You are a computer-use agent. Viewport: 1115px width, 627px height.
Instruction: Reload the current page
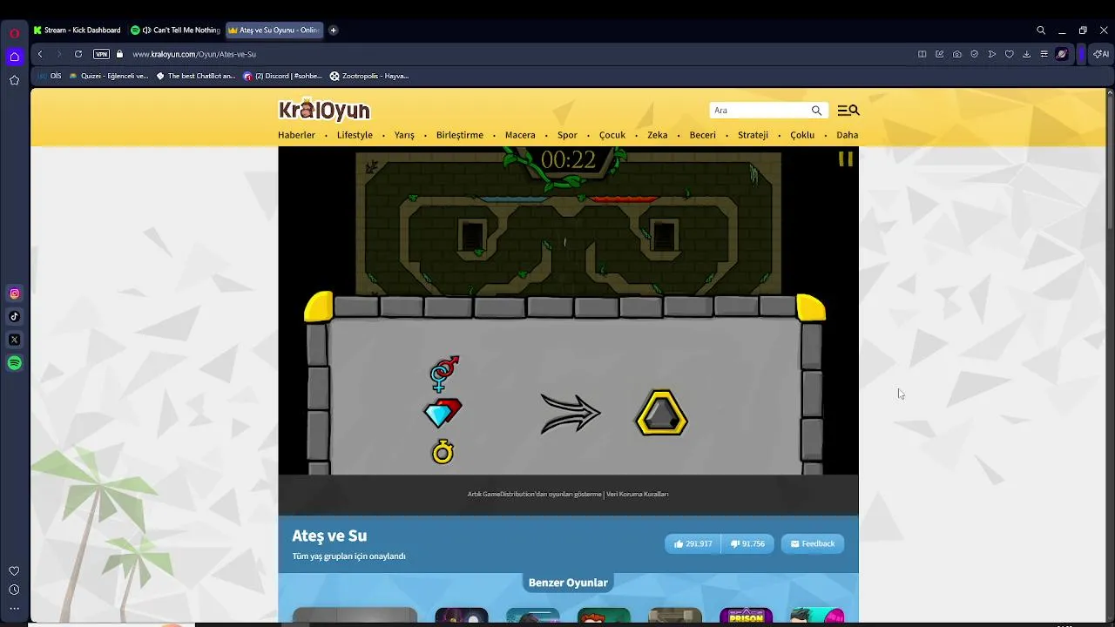pos(78,54)
